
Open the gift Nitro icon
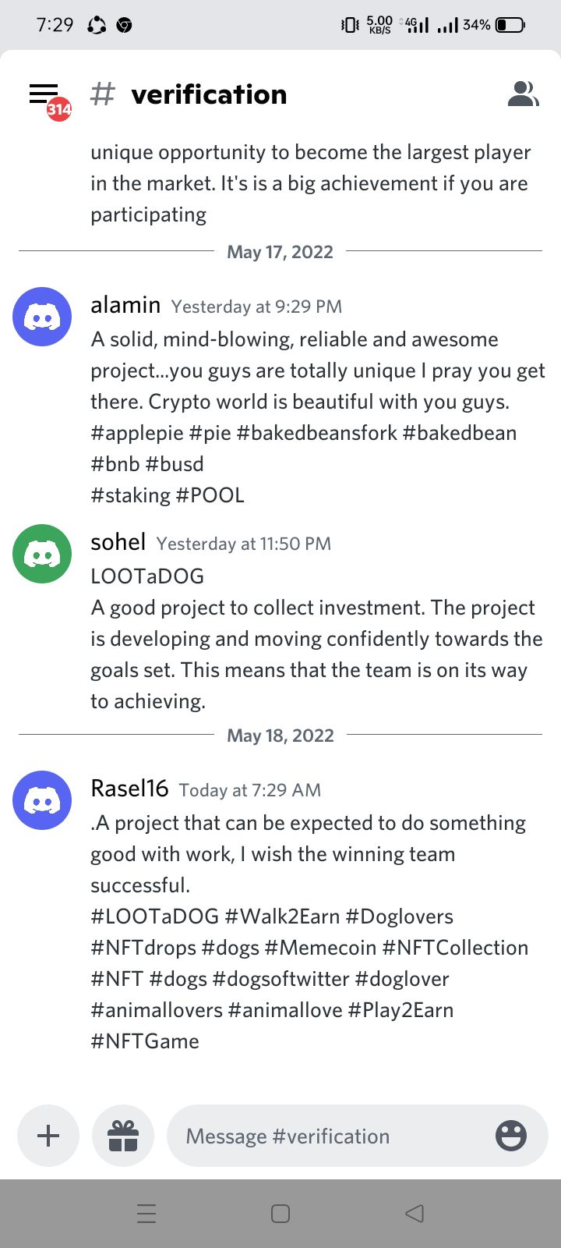pos(123,1136)
